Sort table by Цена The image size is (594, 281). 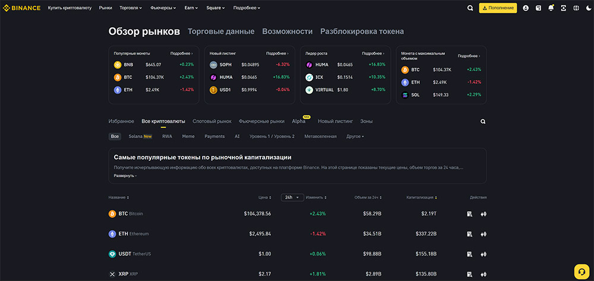[x=264, y=197]
